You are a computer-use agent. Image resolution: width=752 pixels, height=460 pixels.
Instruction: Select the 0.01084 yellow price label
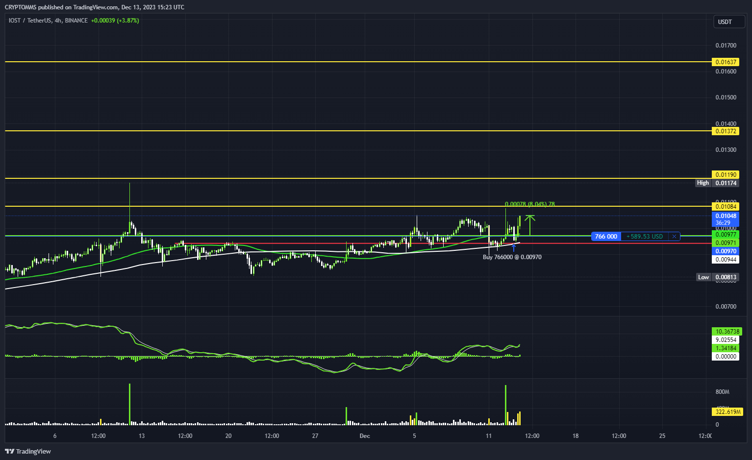(x=726, y=206)
